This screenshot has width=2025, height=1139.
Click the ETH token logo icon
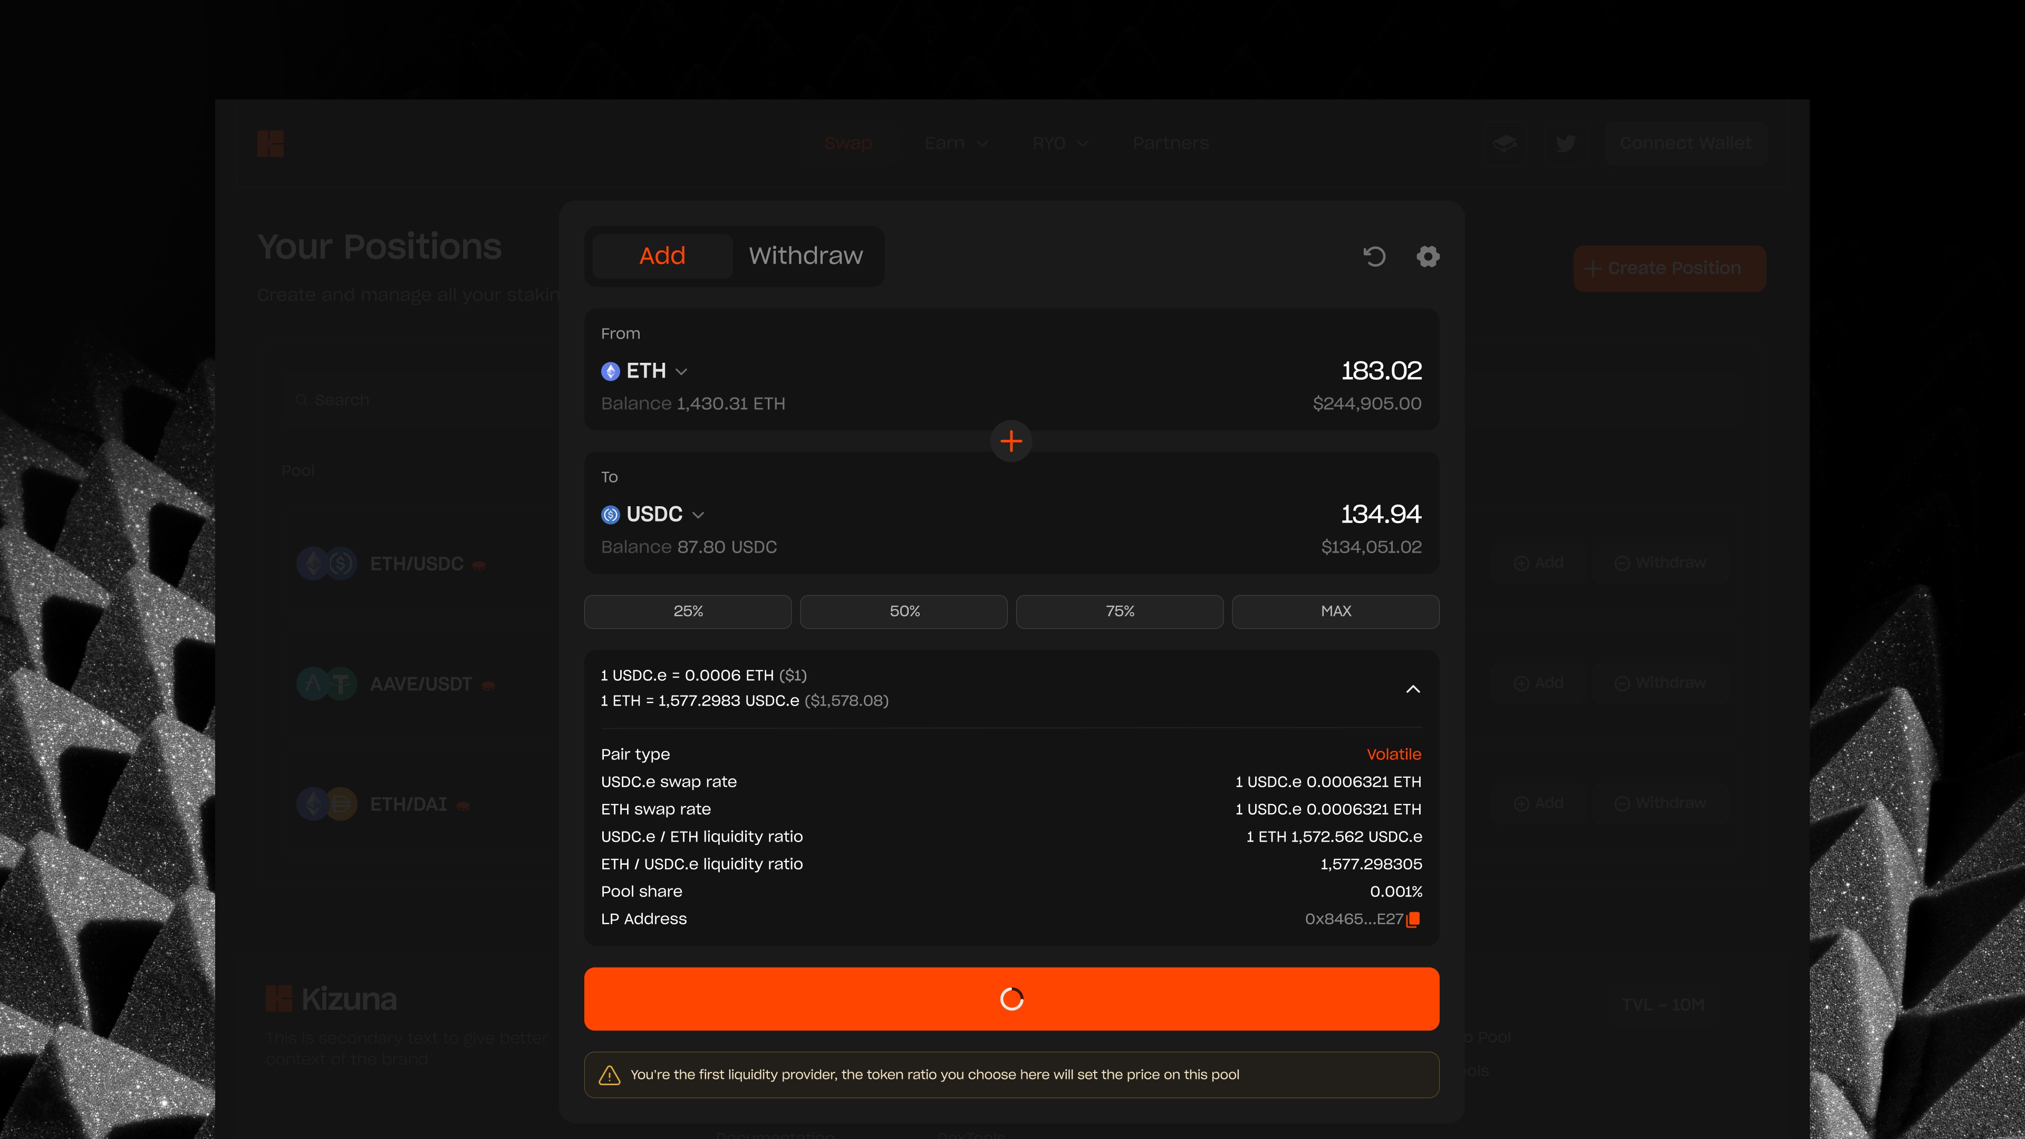[x=610, y=371]
